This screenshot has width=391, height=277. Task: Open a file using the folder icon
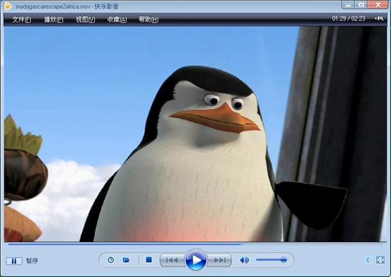126,260
